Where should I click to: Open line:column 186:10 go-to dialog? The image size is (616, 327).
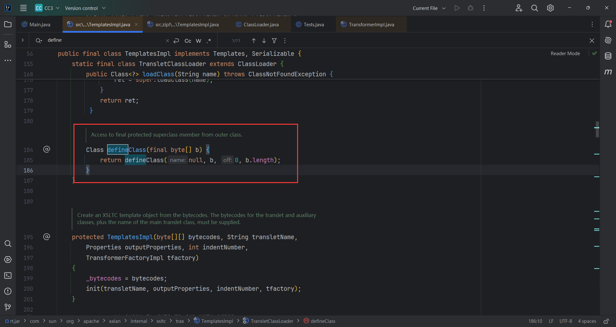[x=535, y=321]
